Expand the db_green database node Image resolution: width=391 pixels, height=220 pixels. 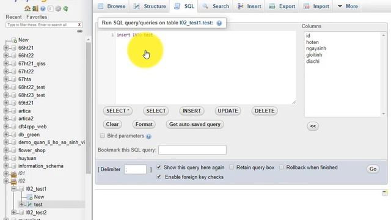(x=6, y=134)
